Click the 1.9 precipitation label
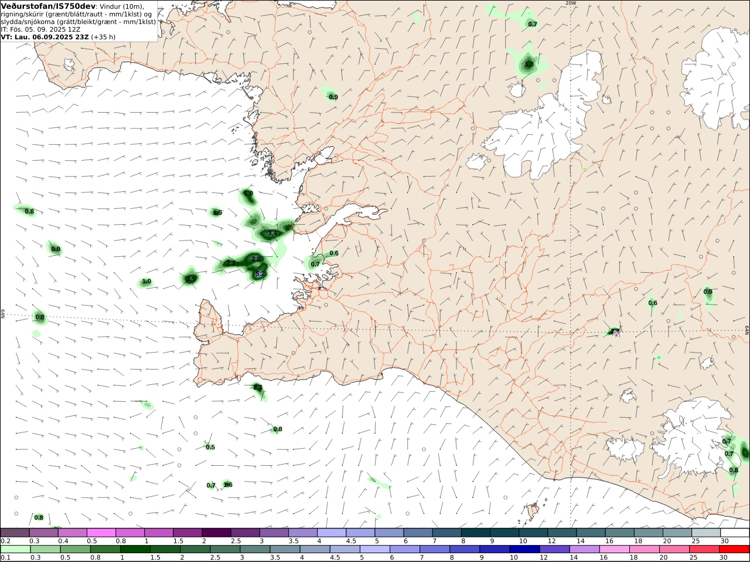 (x=248, y=194)
